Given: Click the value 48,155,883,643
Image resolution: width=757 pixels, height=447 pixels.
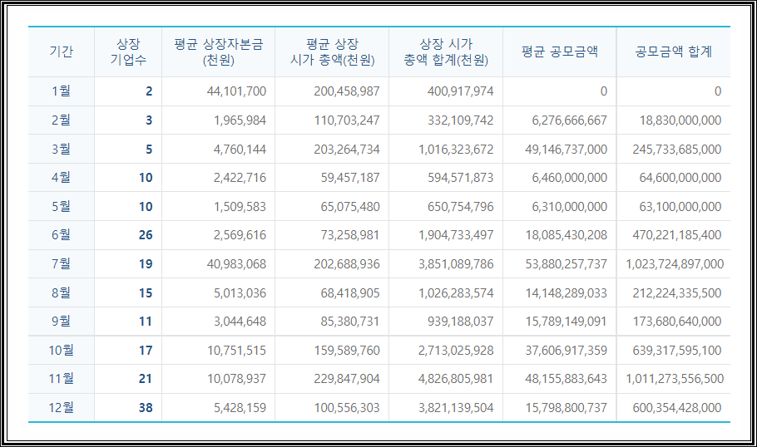Looking at the screenshot, I should coord(567,379).
